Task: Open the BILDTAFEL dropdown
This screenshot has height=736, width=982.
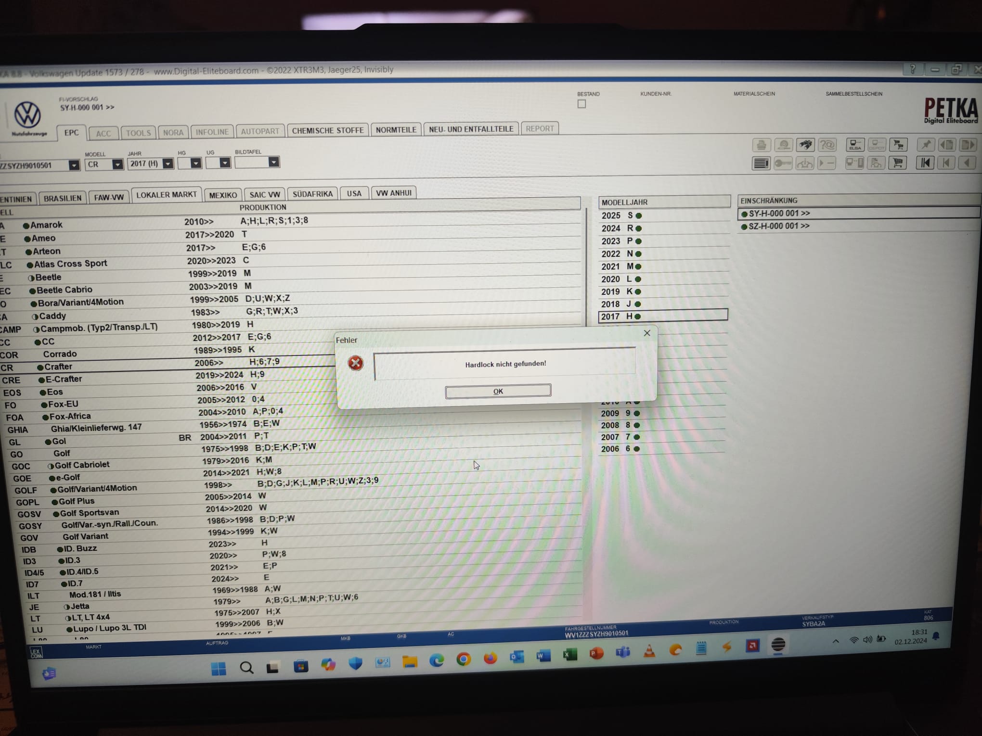Action: [273, 162]
